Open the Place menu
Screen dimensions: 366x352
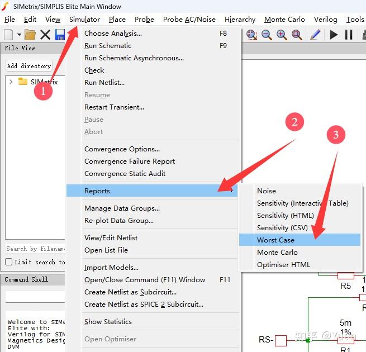(x=117, y=20)
